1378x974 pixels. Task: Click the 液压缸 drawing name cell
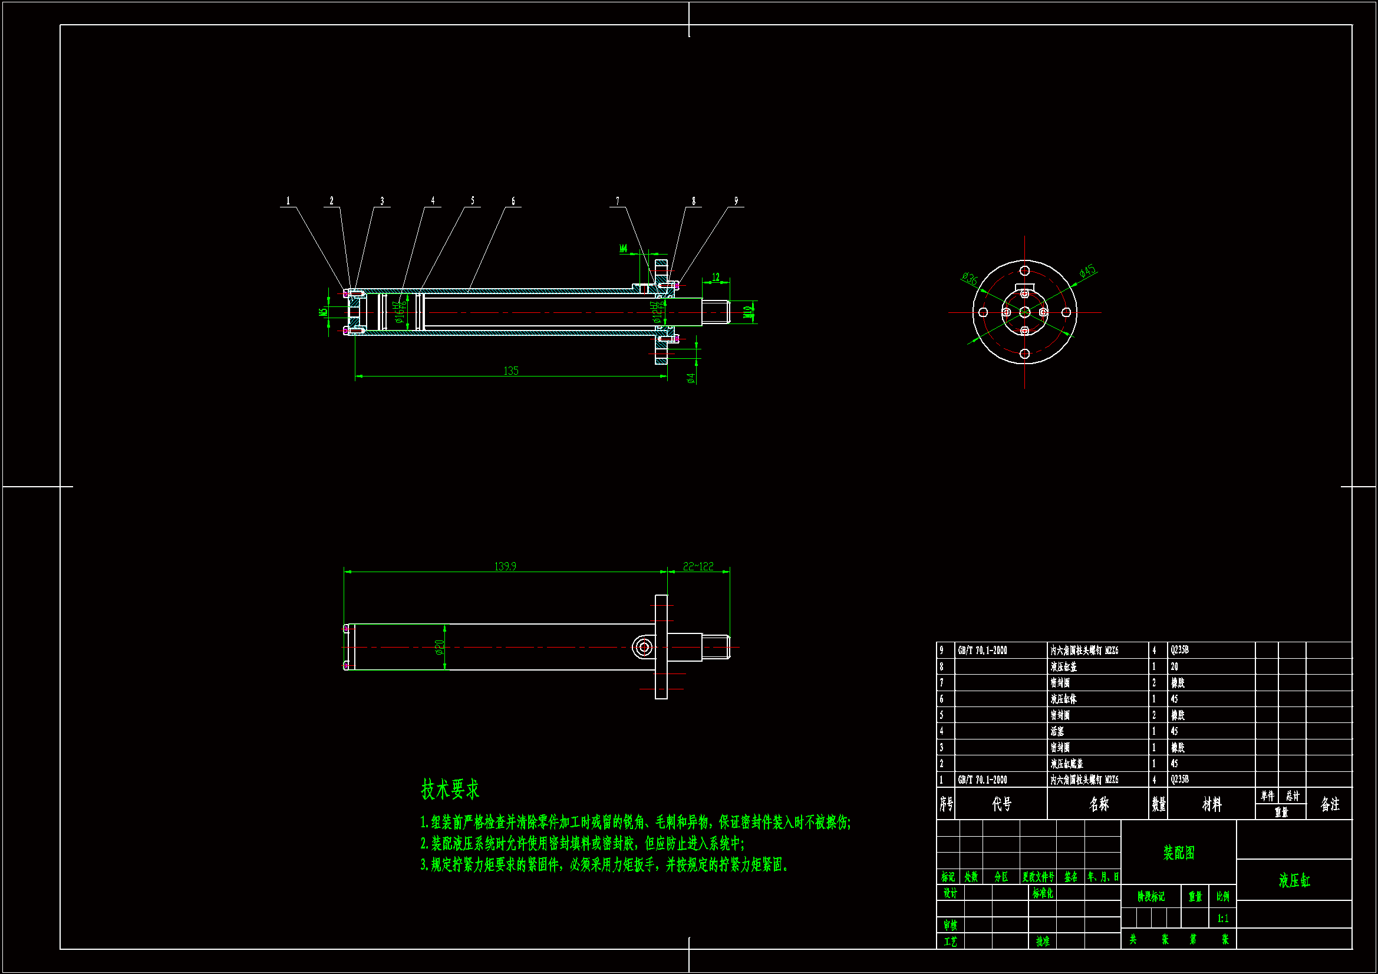pos(1294,880)
